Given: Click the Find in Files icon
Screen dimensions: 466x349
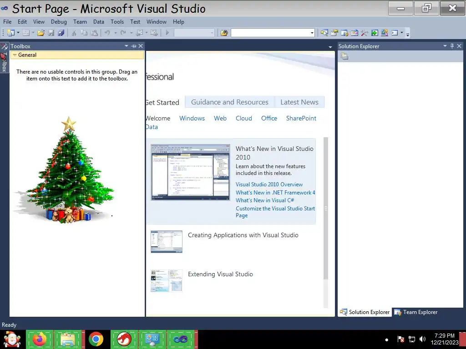Looking at the screenshot, I should tap(224, 33).
